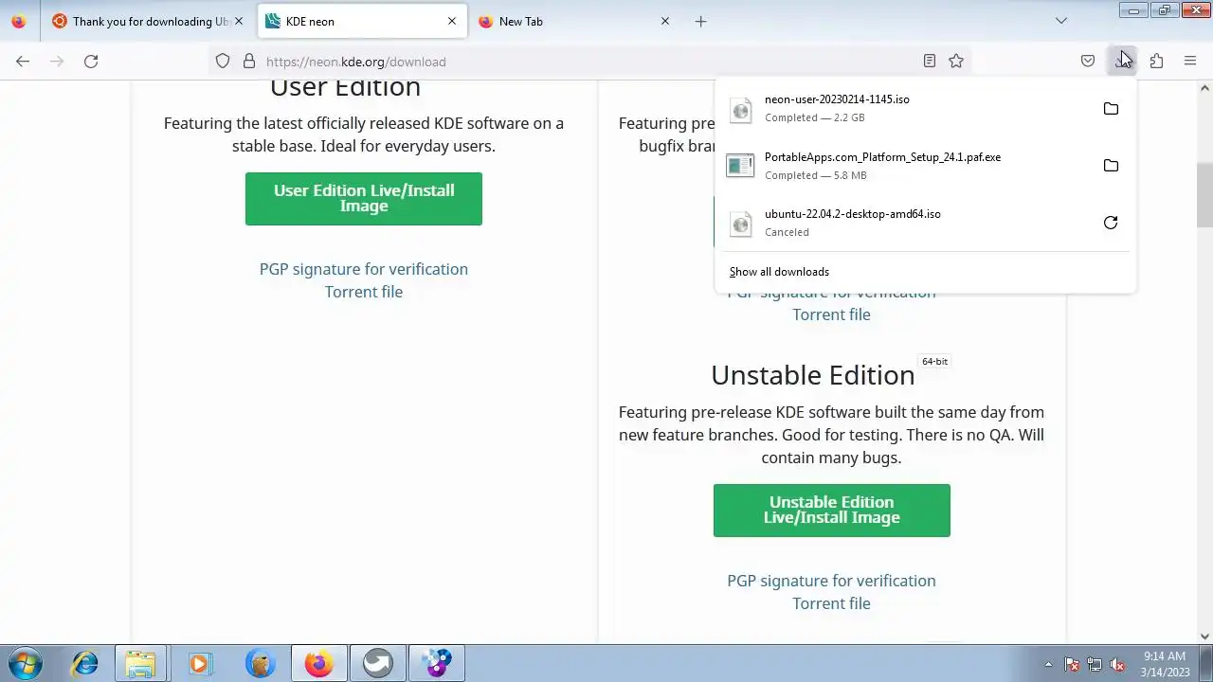Screen dimensions: 1213x682
Task: Open the Extensions puzzle icon
Action: (x=1156, y=62)
